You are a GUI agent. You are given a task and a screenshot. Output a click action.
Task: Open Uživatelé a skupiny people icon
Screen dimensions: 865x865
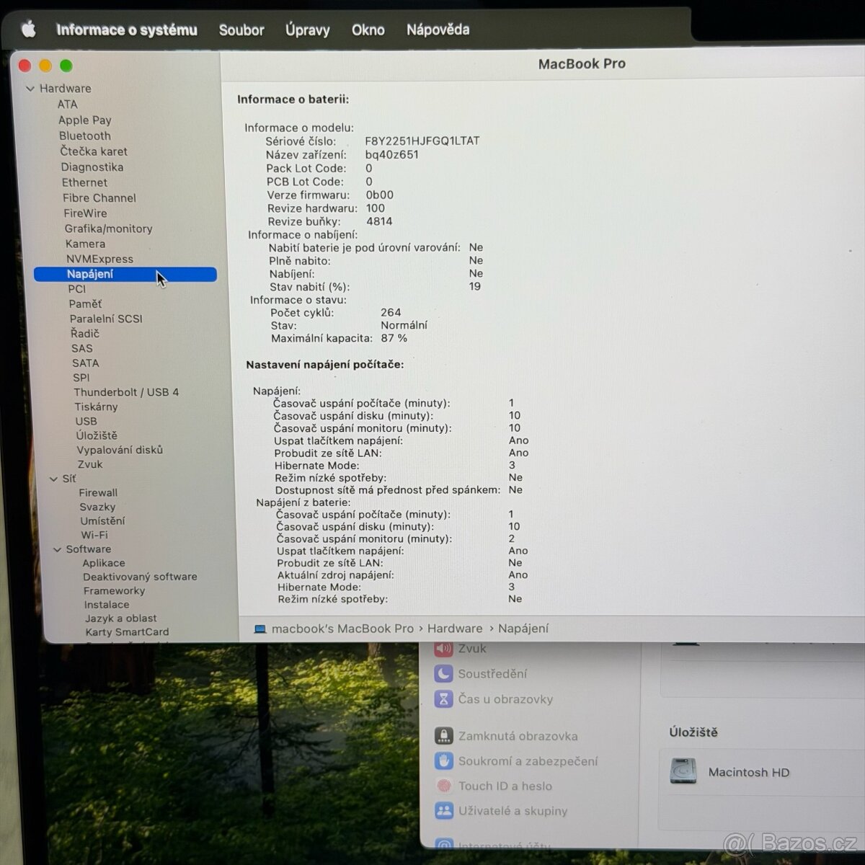(x=443, y=810)
